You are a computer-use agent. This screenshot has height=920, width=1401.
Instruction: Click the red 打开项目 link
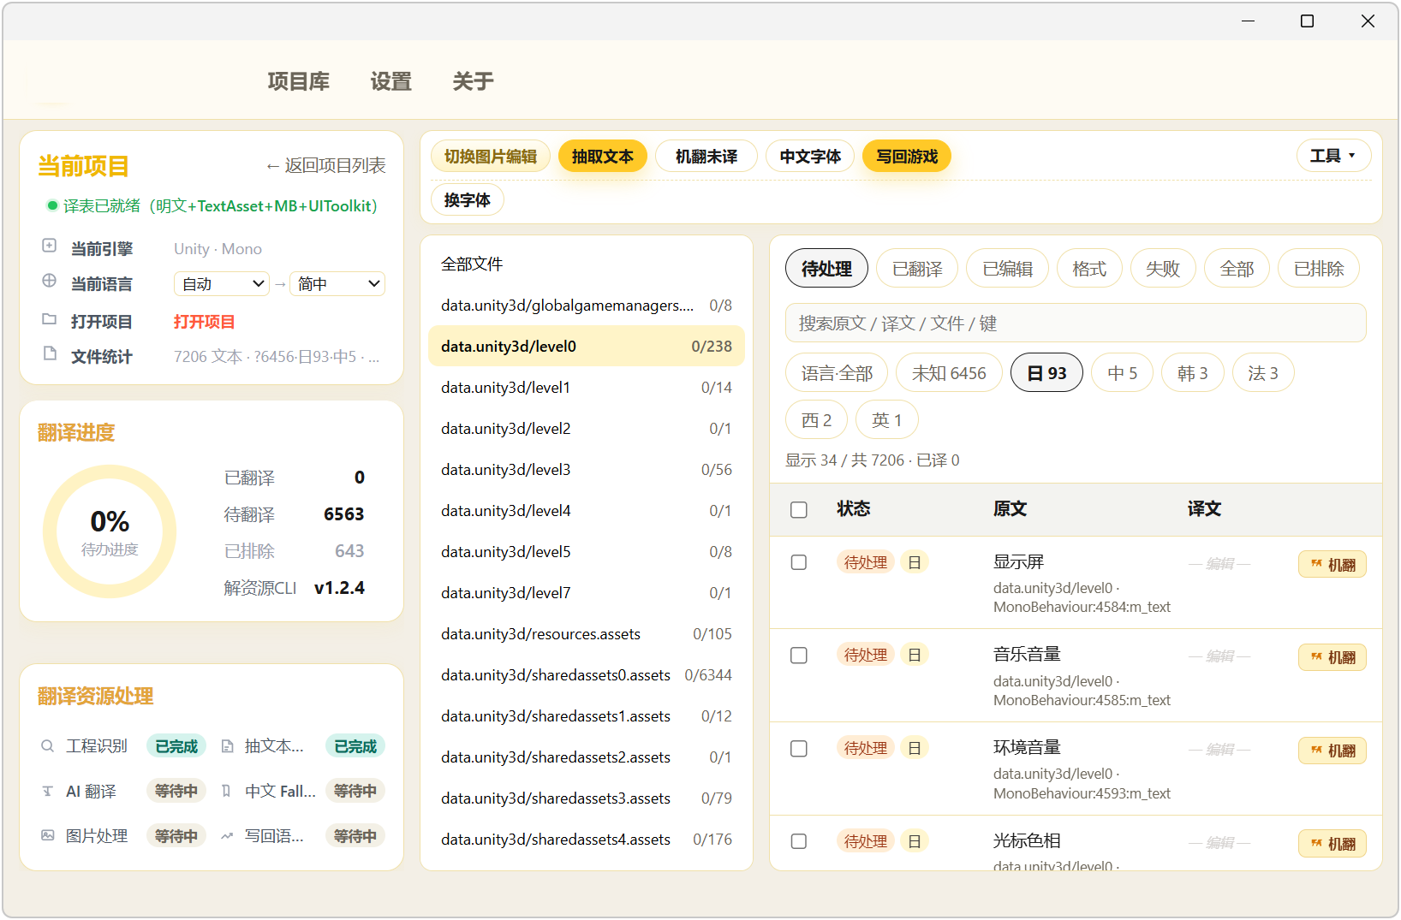pyautogui.click(x=204, y=322)
